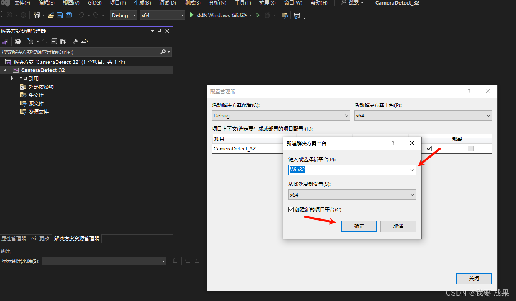Click the green Start Debugging play icon
516x301 pixels.
[x=191, y=15]
